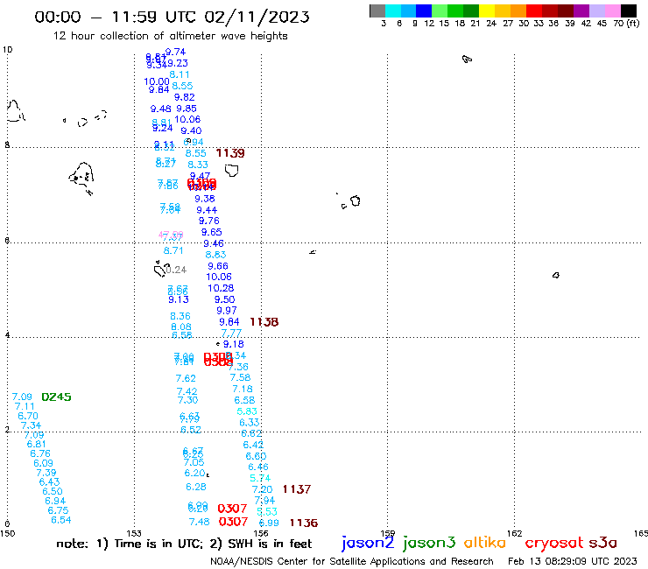Click the yellow 24 ft legend swatch
648x569 pixels.
[x=486, y=11]
